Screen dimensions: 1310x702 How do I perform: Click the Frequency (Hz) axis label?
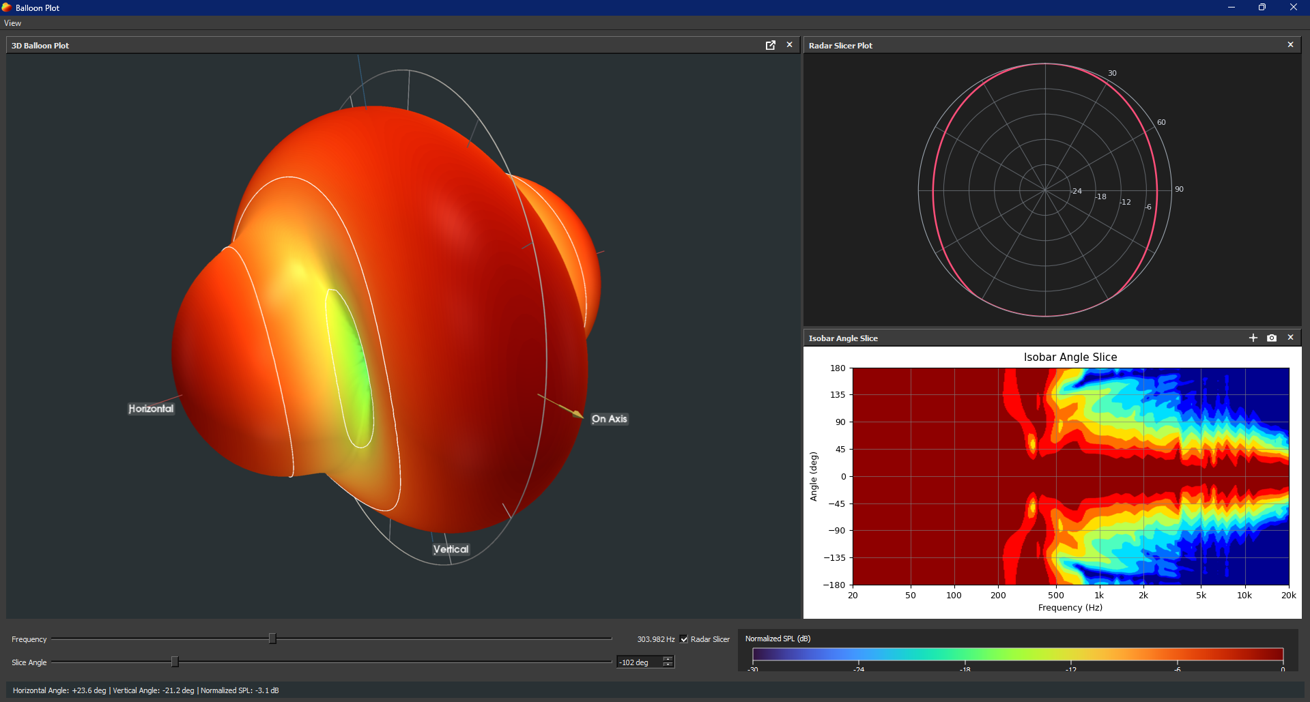tap(1070, 607)
